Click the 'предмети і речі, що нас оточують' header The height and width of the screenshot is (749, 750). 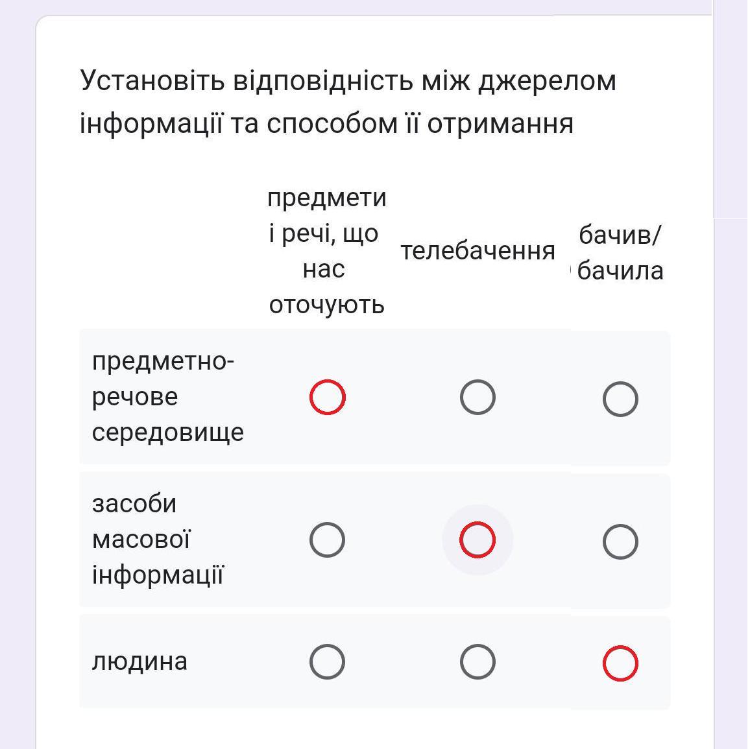click(x=327, y=251)
